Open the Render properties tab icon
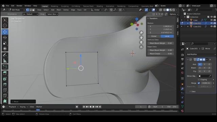This screenshot has height=122, width=217. pyautogui.click(x=182, y=55)
